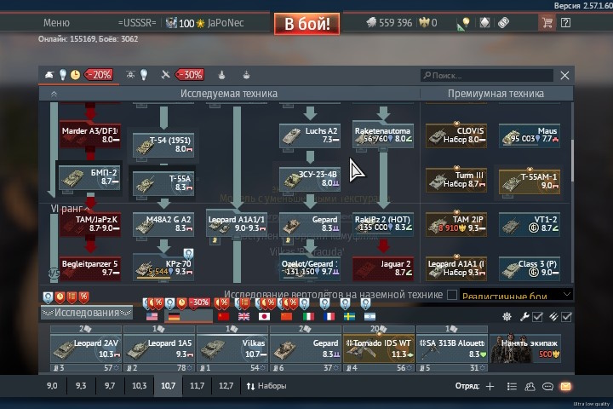Image resolution: width=613 pixels, height=409 pixels.
Task: Open crew slot settings gear icon
Action: 507,317
